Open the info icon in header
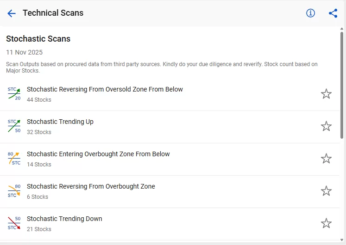The width and height of the screenshot is (346, 245). click(x=310, y=13)
